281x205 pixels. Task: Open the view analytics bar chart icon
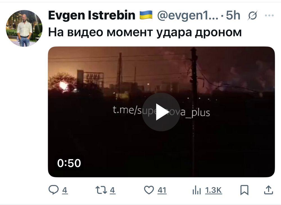click(197, 190)
